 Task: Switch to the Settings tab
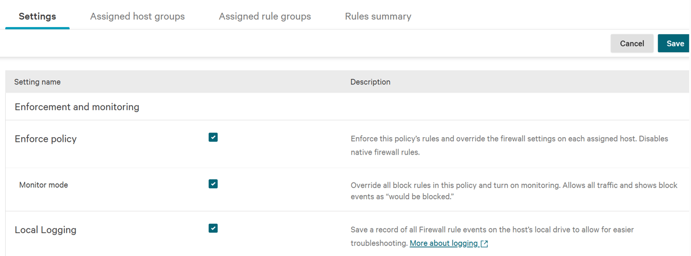pos(37,16)
